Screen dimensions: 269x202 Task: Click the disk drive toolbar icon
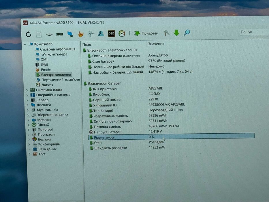pyautogui.click(x=49, y=35)
